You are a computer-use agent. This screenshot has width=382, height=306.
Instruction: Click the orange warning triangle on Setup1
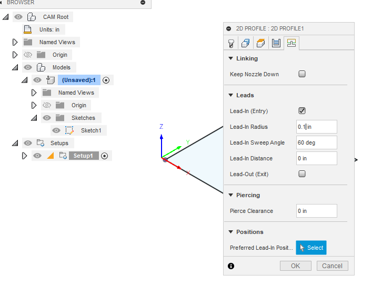51,156
